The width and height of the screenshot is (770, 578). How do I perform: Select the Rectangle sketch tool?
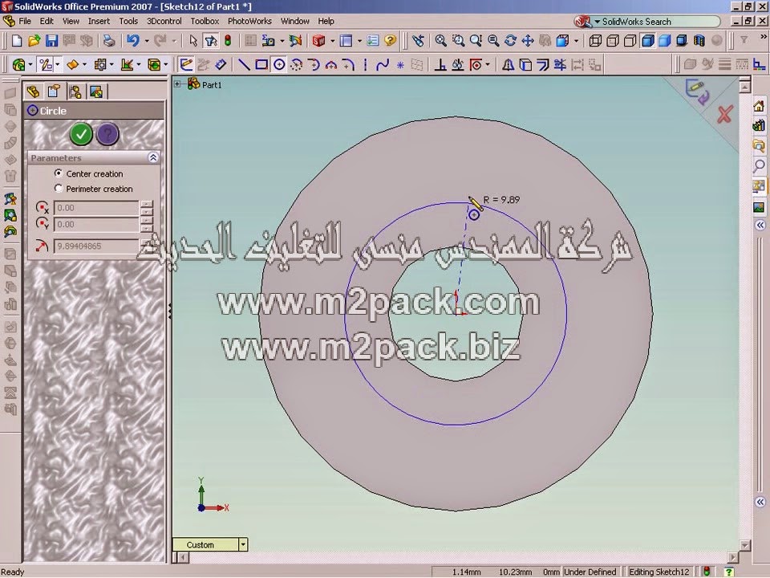pyautogui.click(x=261, y=64)
